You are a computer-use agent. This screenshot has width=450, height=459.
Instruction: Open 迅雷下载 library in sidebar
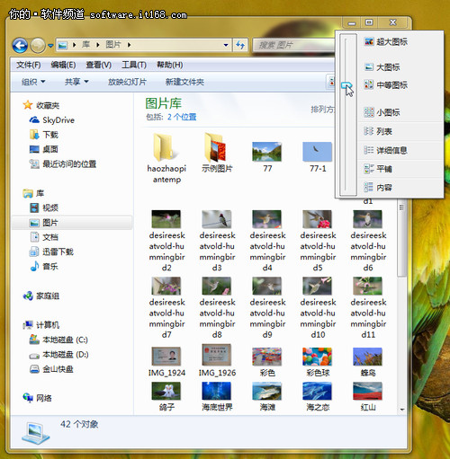[x=51, y=252]
